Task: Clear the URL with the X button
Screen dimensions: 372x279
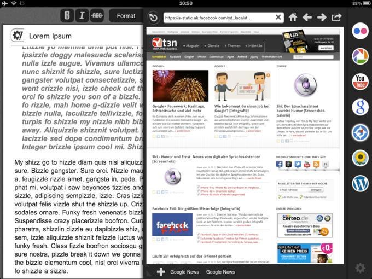Action: point(278,17)
